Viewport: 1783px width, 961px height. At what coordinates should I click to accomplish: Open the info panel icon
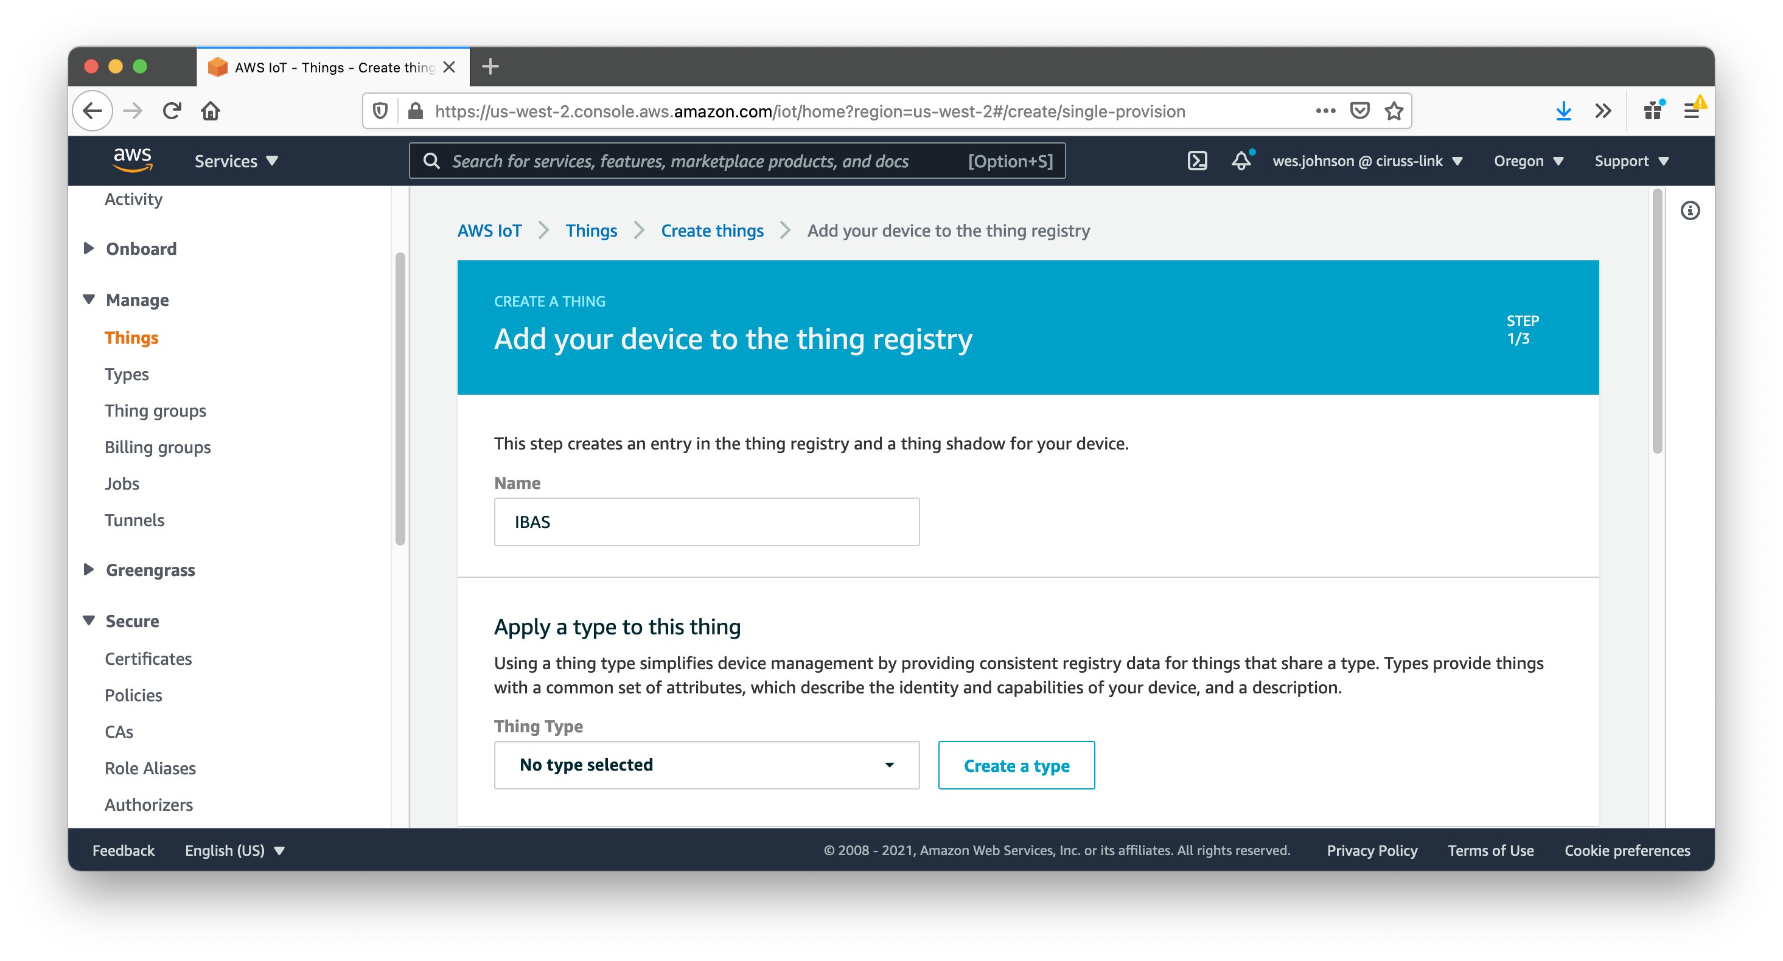tap(1689, 210)
